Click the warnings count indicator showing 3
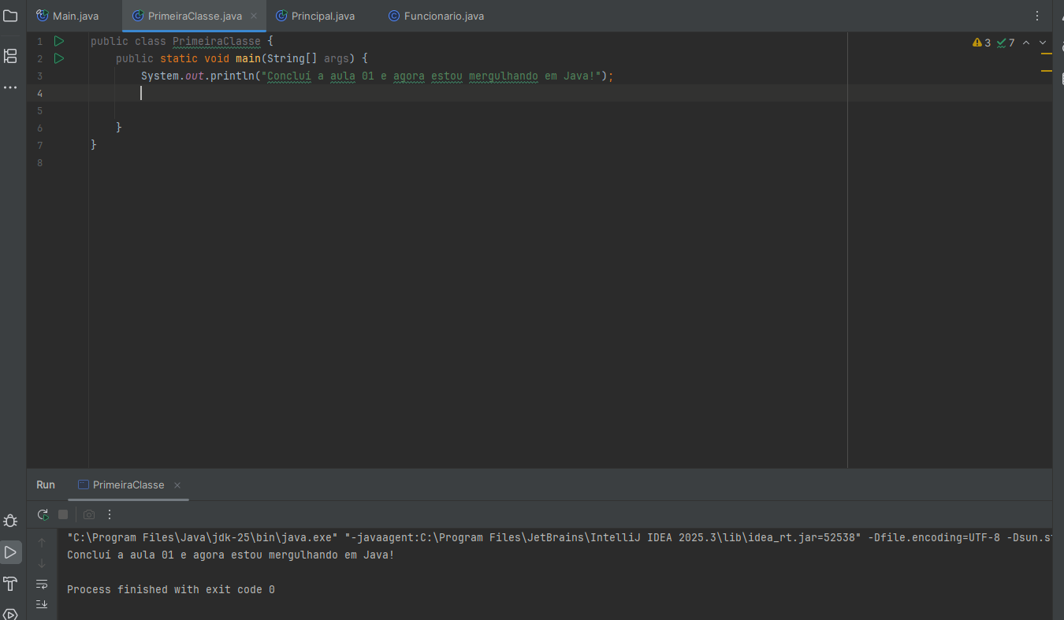The image size is (1064, 620). coord(982,43)
